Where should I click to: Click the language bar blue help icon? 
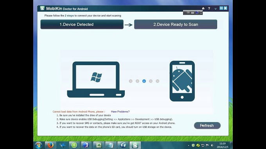pos(197,12)
